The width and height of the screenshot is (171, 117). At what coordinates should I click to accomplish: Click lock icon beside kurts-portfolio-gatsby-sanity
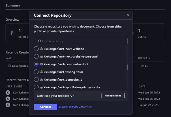point(41,87)
